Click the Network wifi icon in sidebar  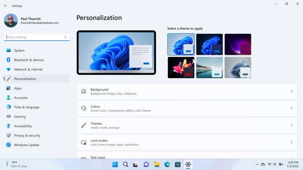pyautogui.click(x=8, y=70)
